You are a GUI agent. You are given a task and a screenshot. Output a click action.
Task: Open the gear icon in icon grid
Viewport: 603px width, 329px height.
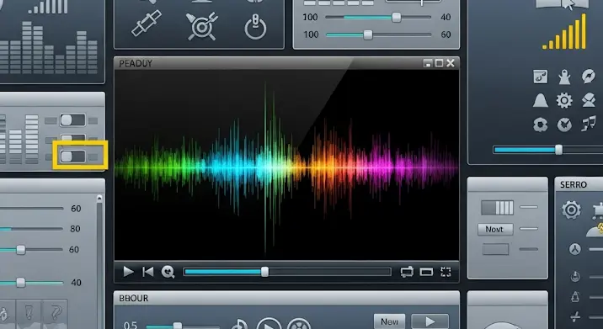(564, 101)
